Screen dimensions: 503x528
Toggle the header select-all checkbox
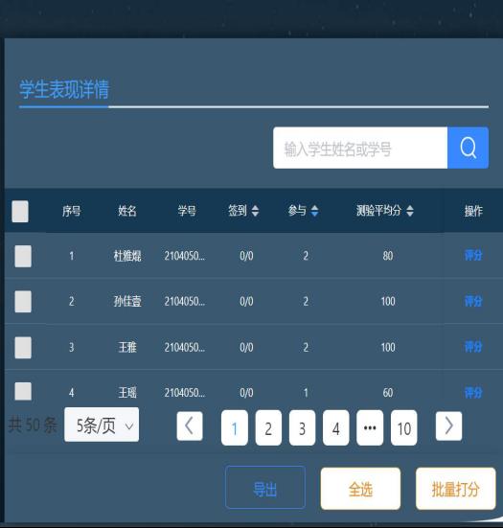(20, 212)
